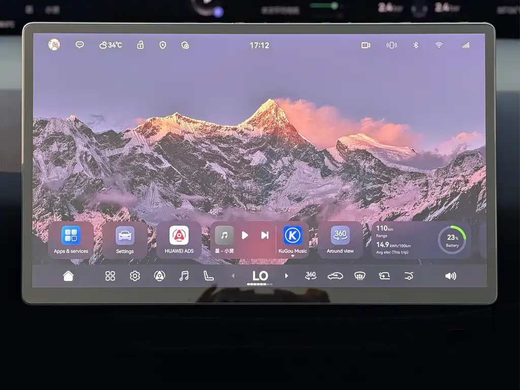Toggle the windshield defrost icon

coord(360,276)
